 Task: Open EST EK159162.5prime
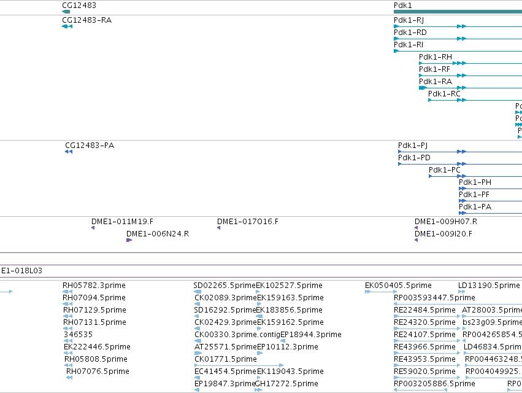coord(290,322)
